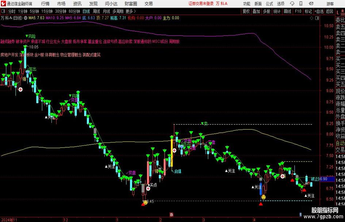Switch to 1分钟 period
The height and width of the screenshot is (222, 345).
pos(22,11)
